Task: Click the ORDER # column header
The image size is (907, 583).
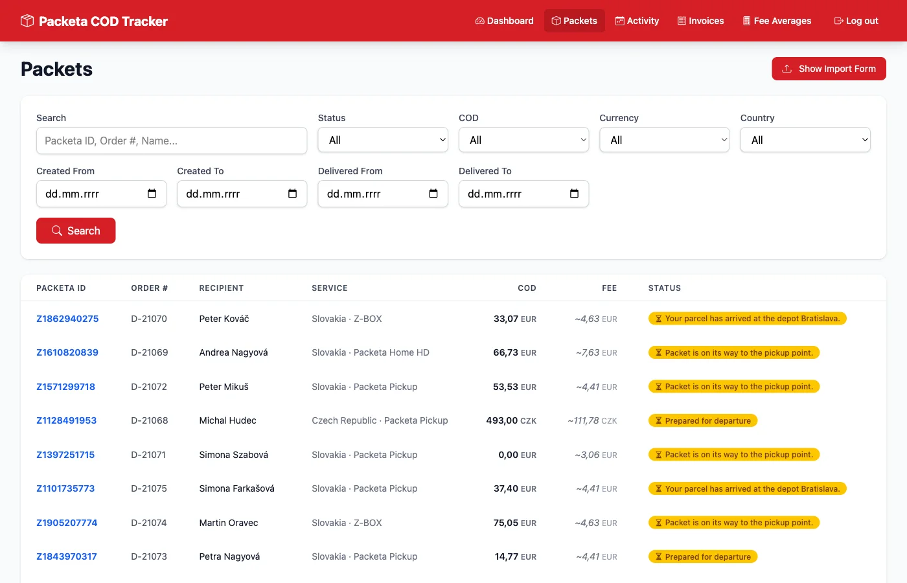Action: pyautogui.click(x=149, y=288)
